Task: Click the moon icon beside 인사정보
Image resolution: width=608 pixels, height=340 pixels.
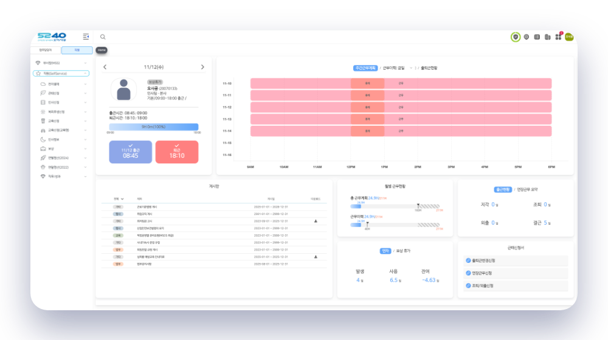Action: pyautogui.click(x=43, y=140)
